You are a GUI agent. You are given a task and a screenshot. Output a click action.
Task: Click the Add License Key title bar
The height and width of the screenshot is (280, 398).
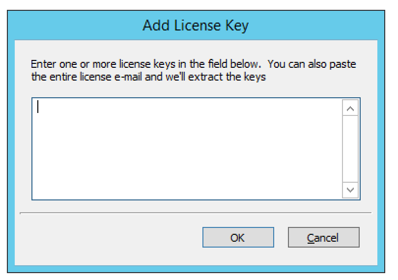[x=196, y=26]
